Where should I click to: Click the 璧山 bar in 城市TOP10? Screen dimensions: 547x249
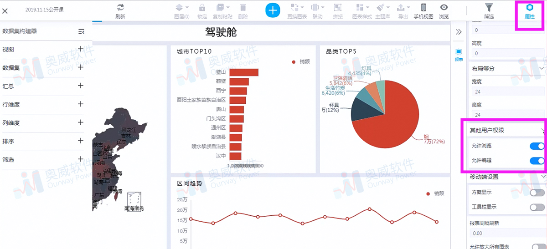[x=244, y=72]
